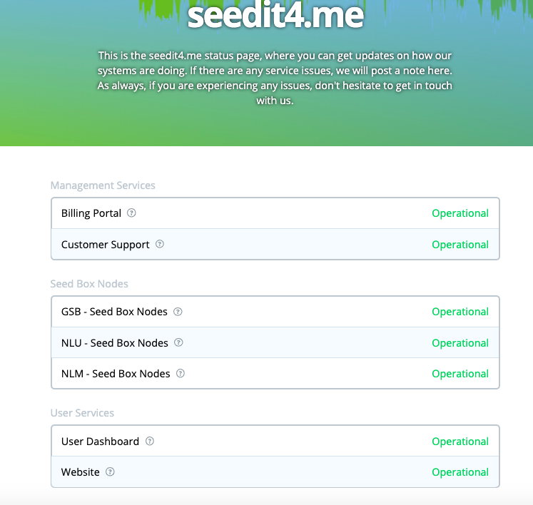Click the NLU - Seed Box Nodes label
Image resolution: width=533 pixels, height=505 pixels.
tap(115, 343)
